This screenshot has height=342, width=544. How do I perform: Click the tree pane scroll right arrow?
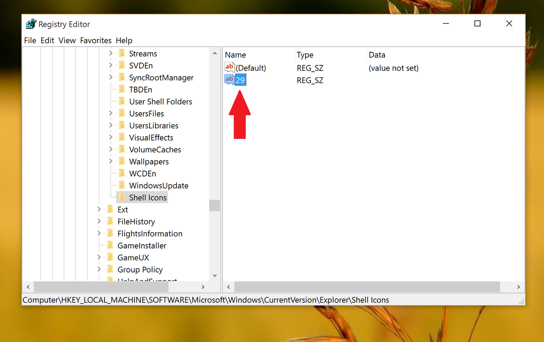203,287
